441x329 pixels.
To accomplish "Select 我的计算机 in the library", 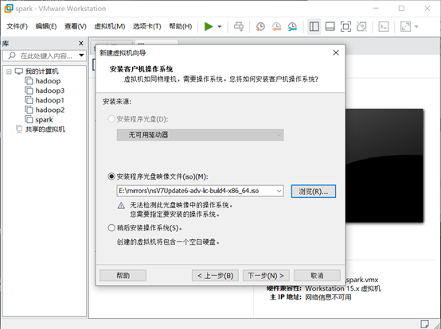I will click(42, 72).
